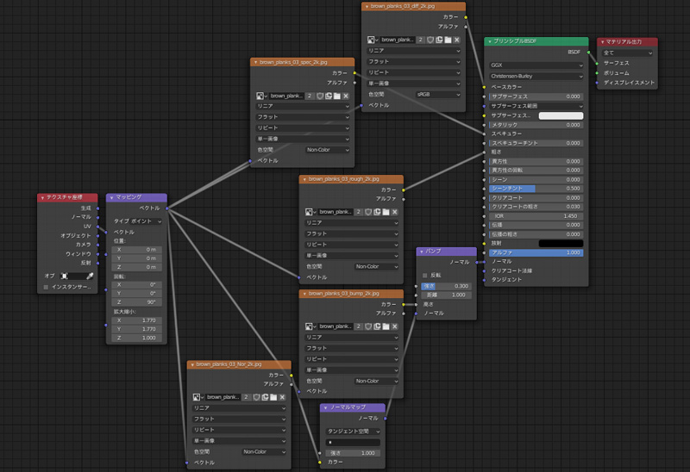The height and width of the screenshot is (472, 690).
Task: Collapse the マテリアル出力 node
Action: coord(602,41)
